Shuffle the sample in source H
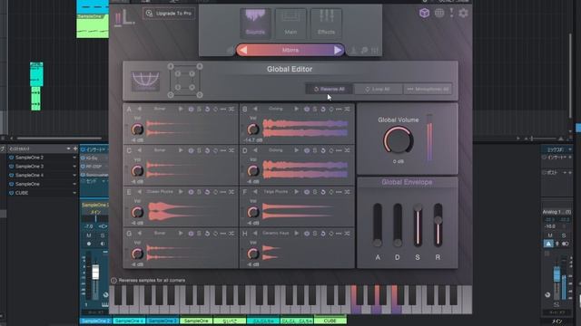 click(347, 234)
